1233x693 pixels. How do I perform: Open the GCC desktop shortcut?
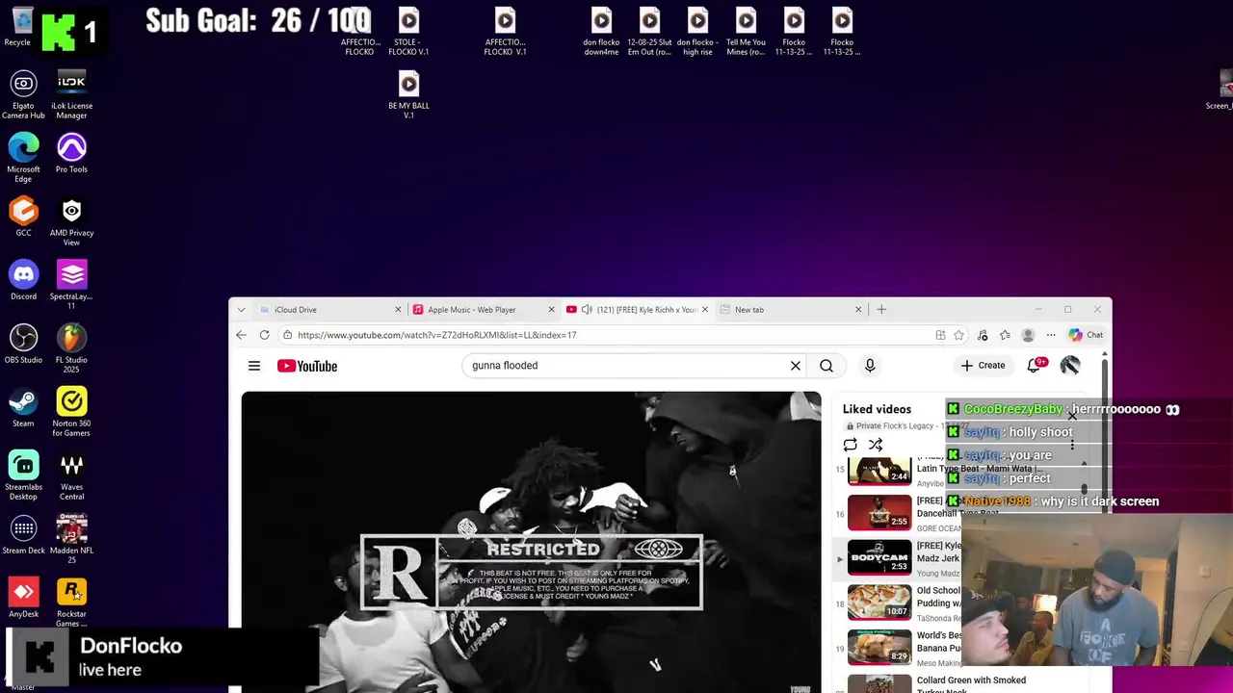pyautogui.click(x=23, y=218)
